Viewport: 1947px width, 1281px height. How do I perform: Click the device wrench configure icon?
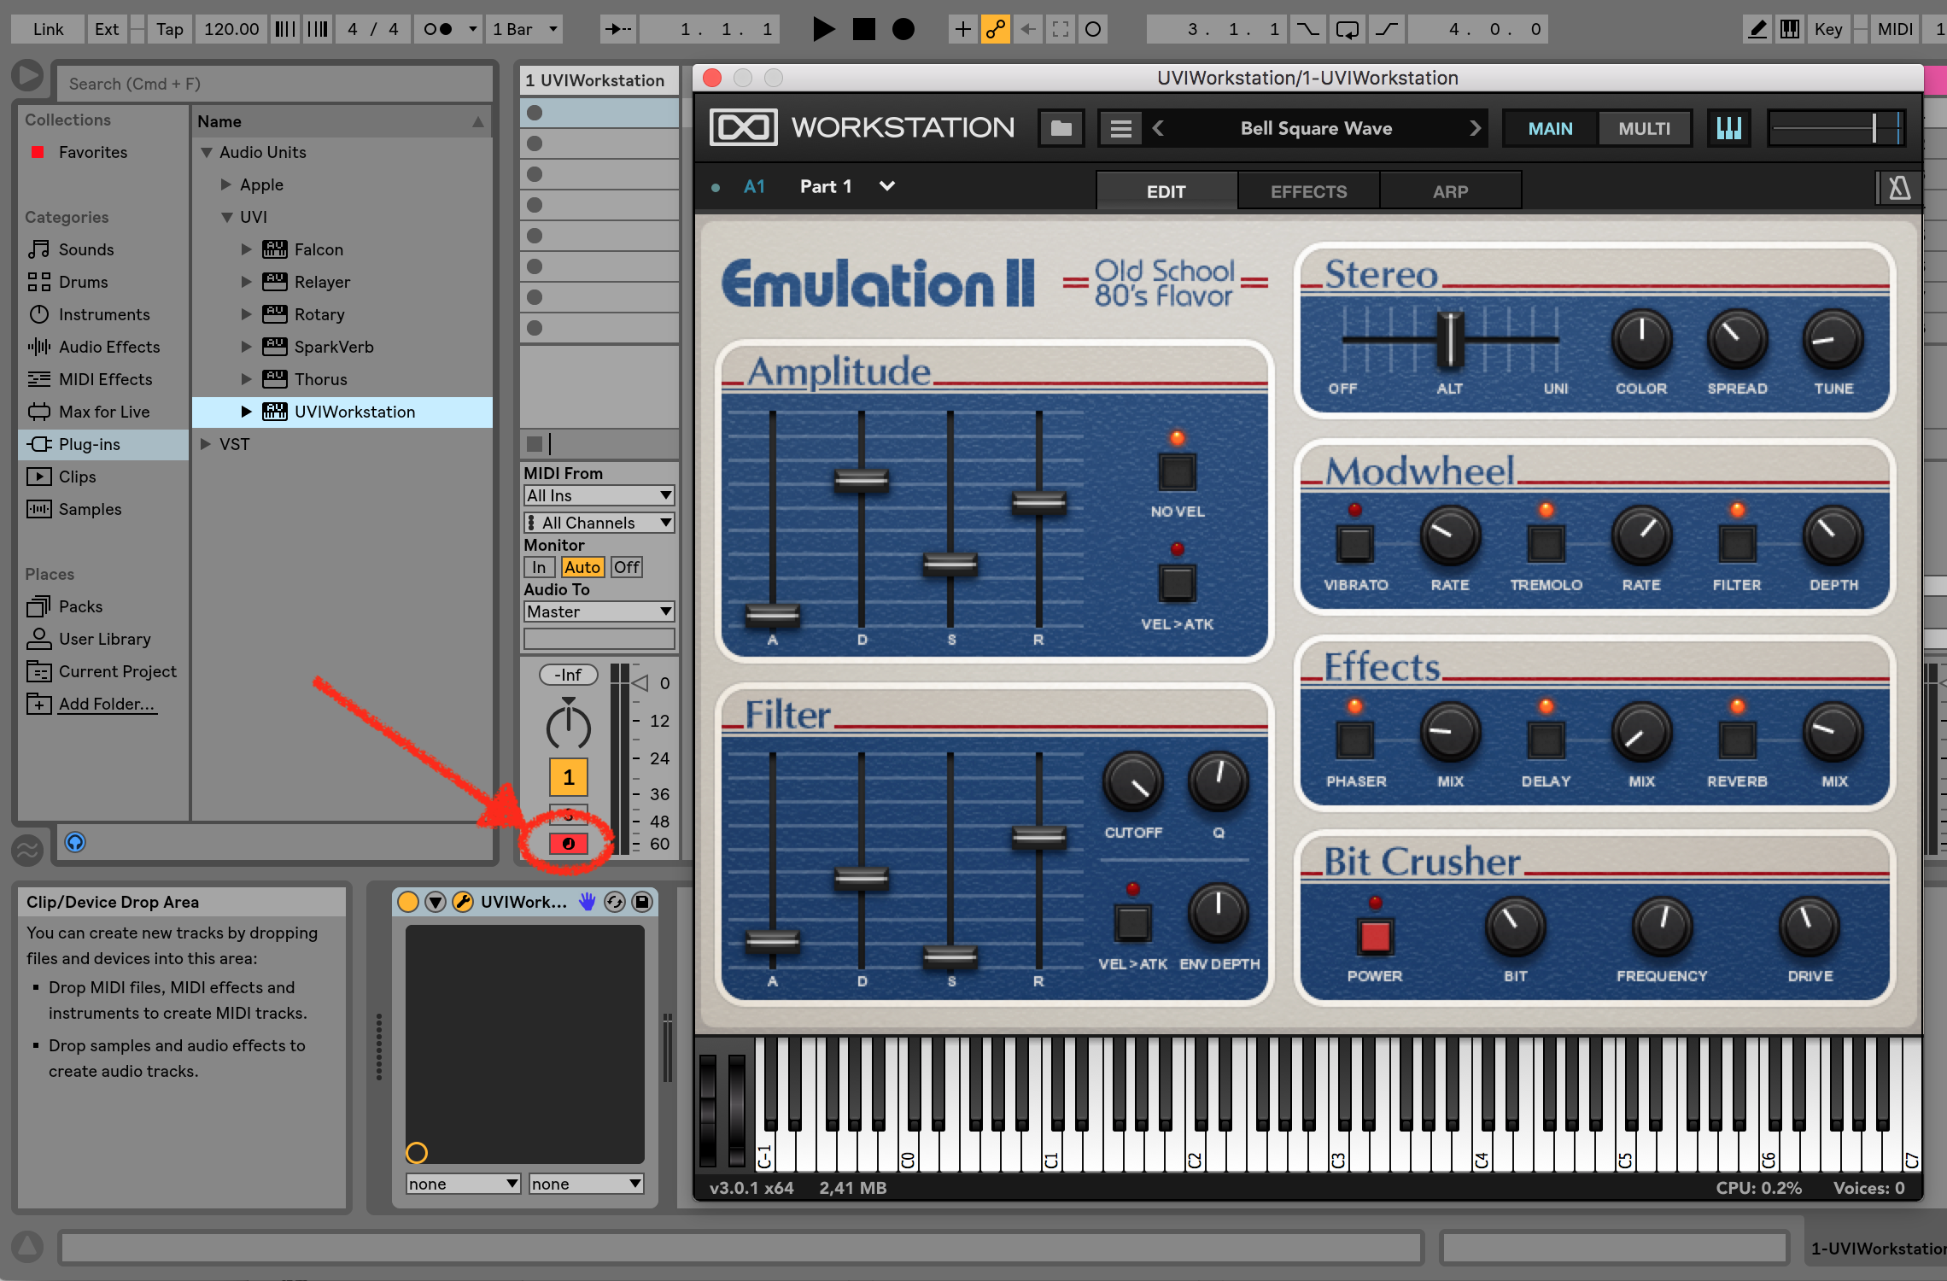tap(463, 902)
